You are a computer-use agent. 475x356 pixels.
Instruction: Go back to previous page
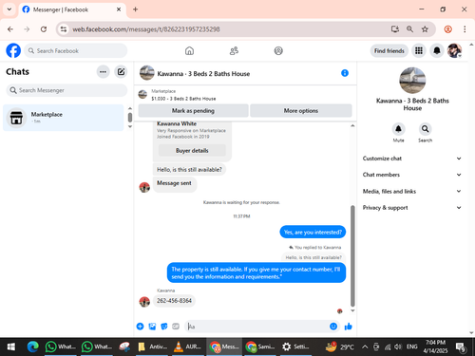[10, 29]
